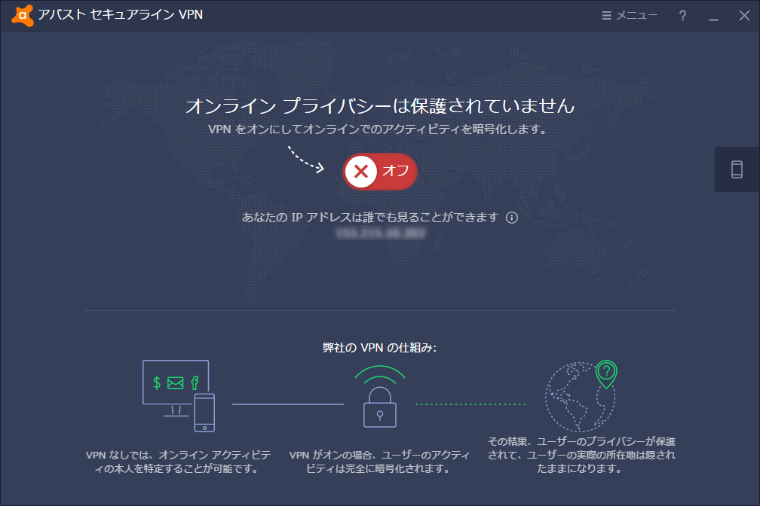Click the アバスト セキュアライン VPN title text
Screen dimensions: 760x506
120,15
